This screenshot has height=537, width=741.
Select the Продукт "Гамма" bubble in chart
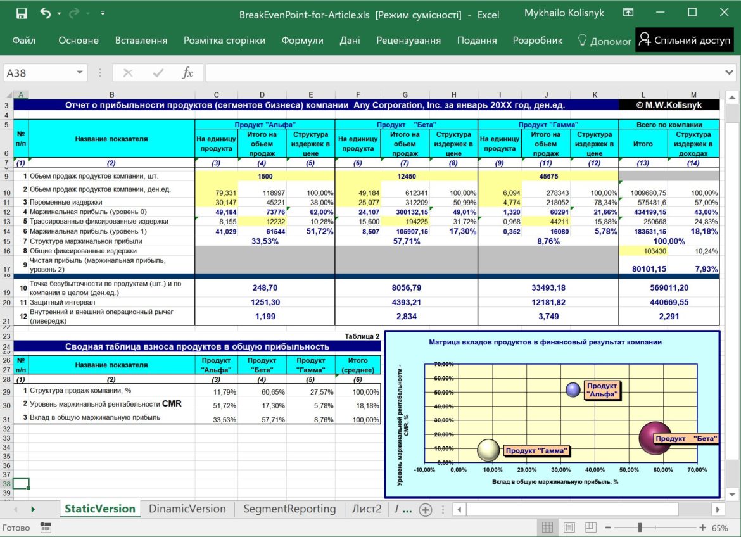coord(488,450)
